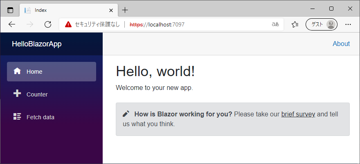The height and width of the screenshot is (164, 360).
Task: Click the HelloBlazorApp brand link
Action: coord(37,44)
